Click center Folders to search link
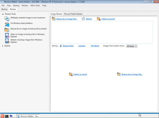This screenshot has width=159, height=118. click(x=80, y=74)
